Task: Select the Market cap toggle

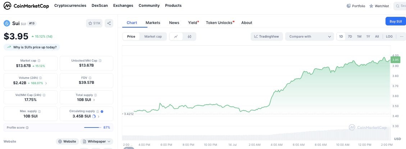Action: [153, 37]
